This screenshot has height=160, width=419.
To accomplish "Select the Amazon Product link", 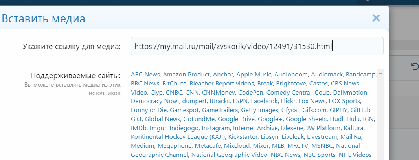I will [187, 75].
